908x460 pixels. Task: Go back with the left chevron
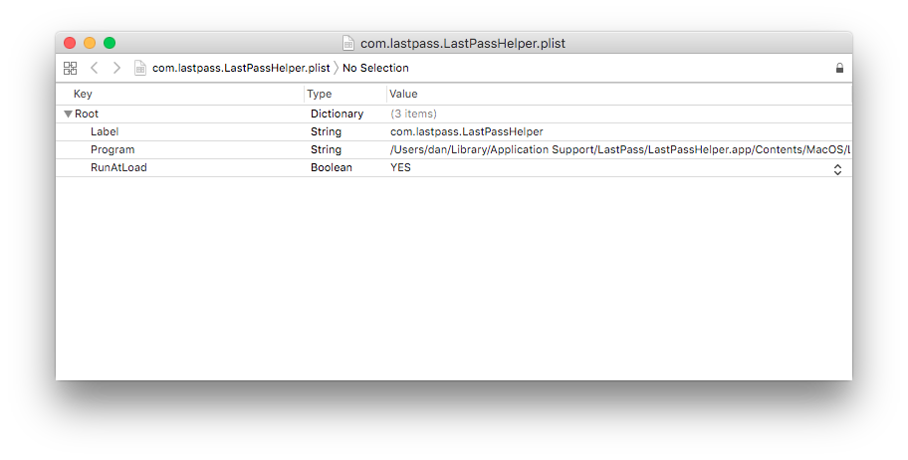tap(94, 68)
